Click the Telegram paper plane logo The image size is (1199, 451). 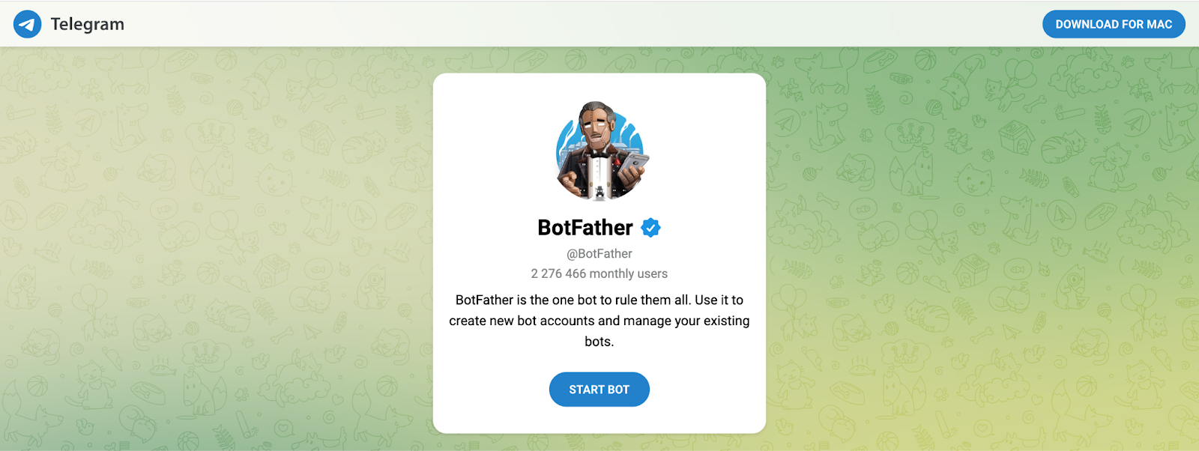(x=28, y=24)
